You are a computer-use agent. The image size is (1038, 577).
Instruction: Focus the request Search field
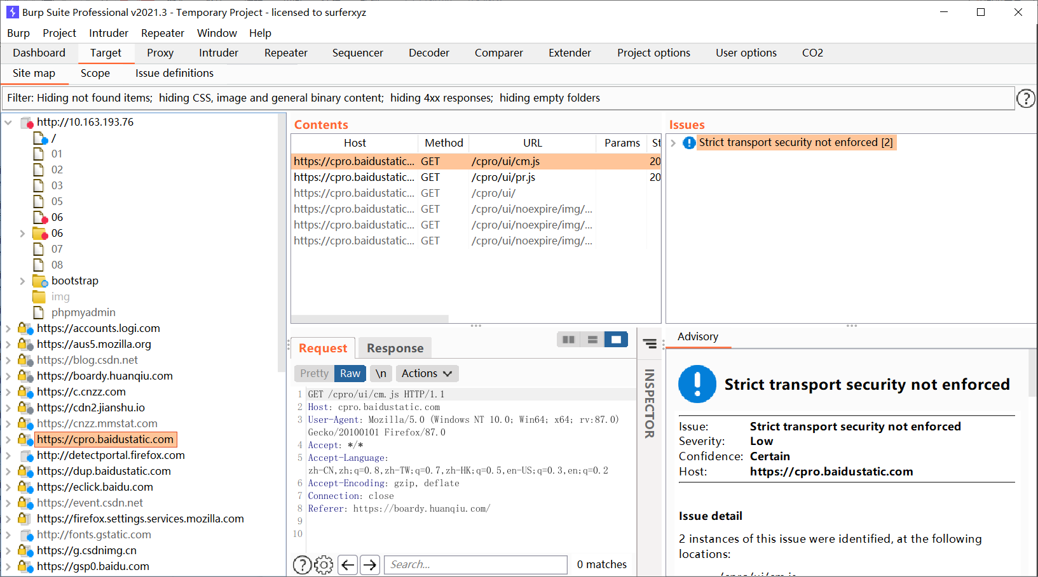pos(475,564)
